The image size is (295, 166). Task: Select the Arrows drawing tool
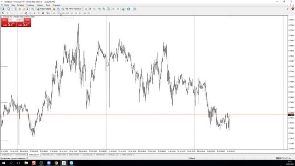[x=47, y=13]
